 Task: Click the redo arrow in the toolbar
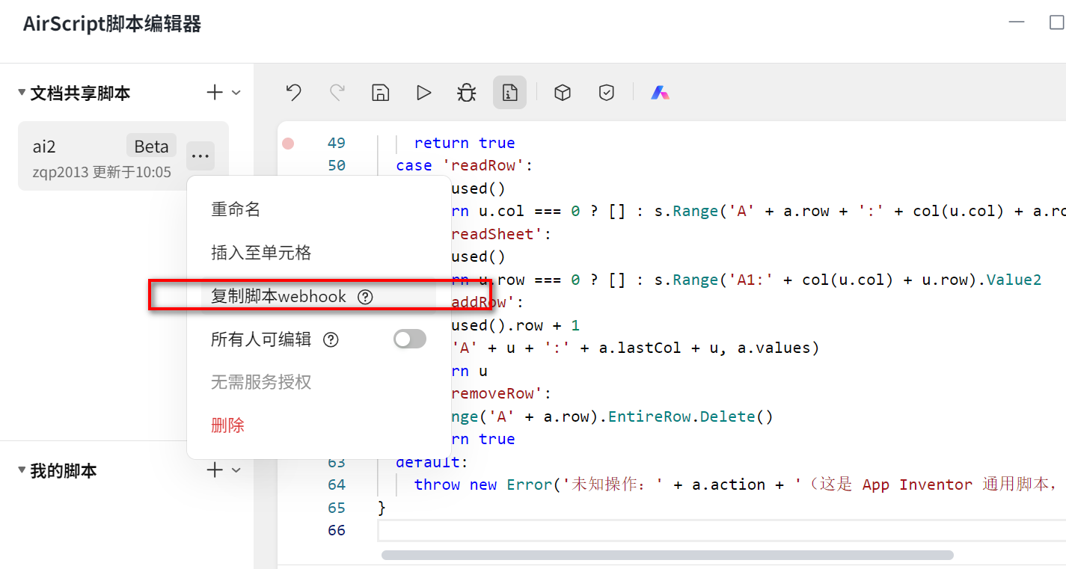click(x=337, y=92)
